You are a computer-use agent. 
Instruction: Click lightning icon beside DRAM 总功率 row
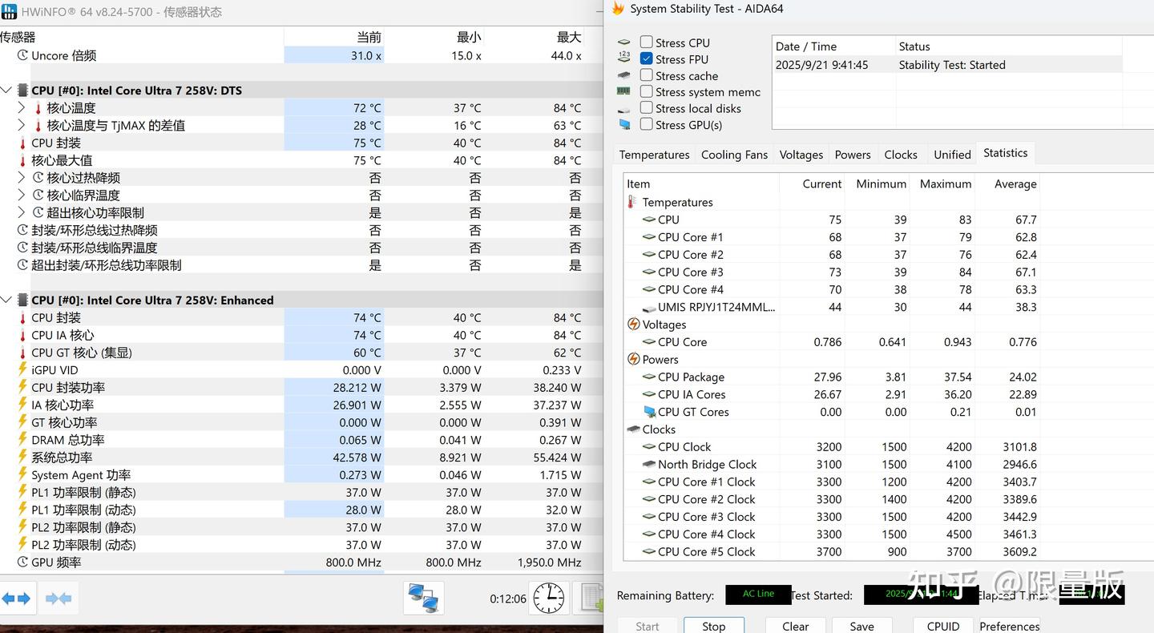click(22, 440)
